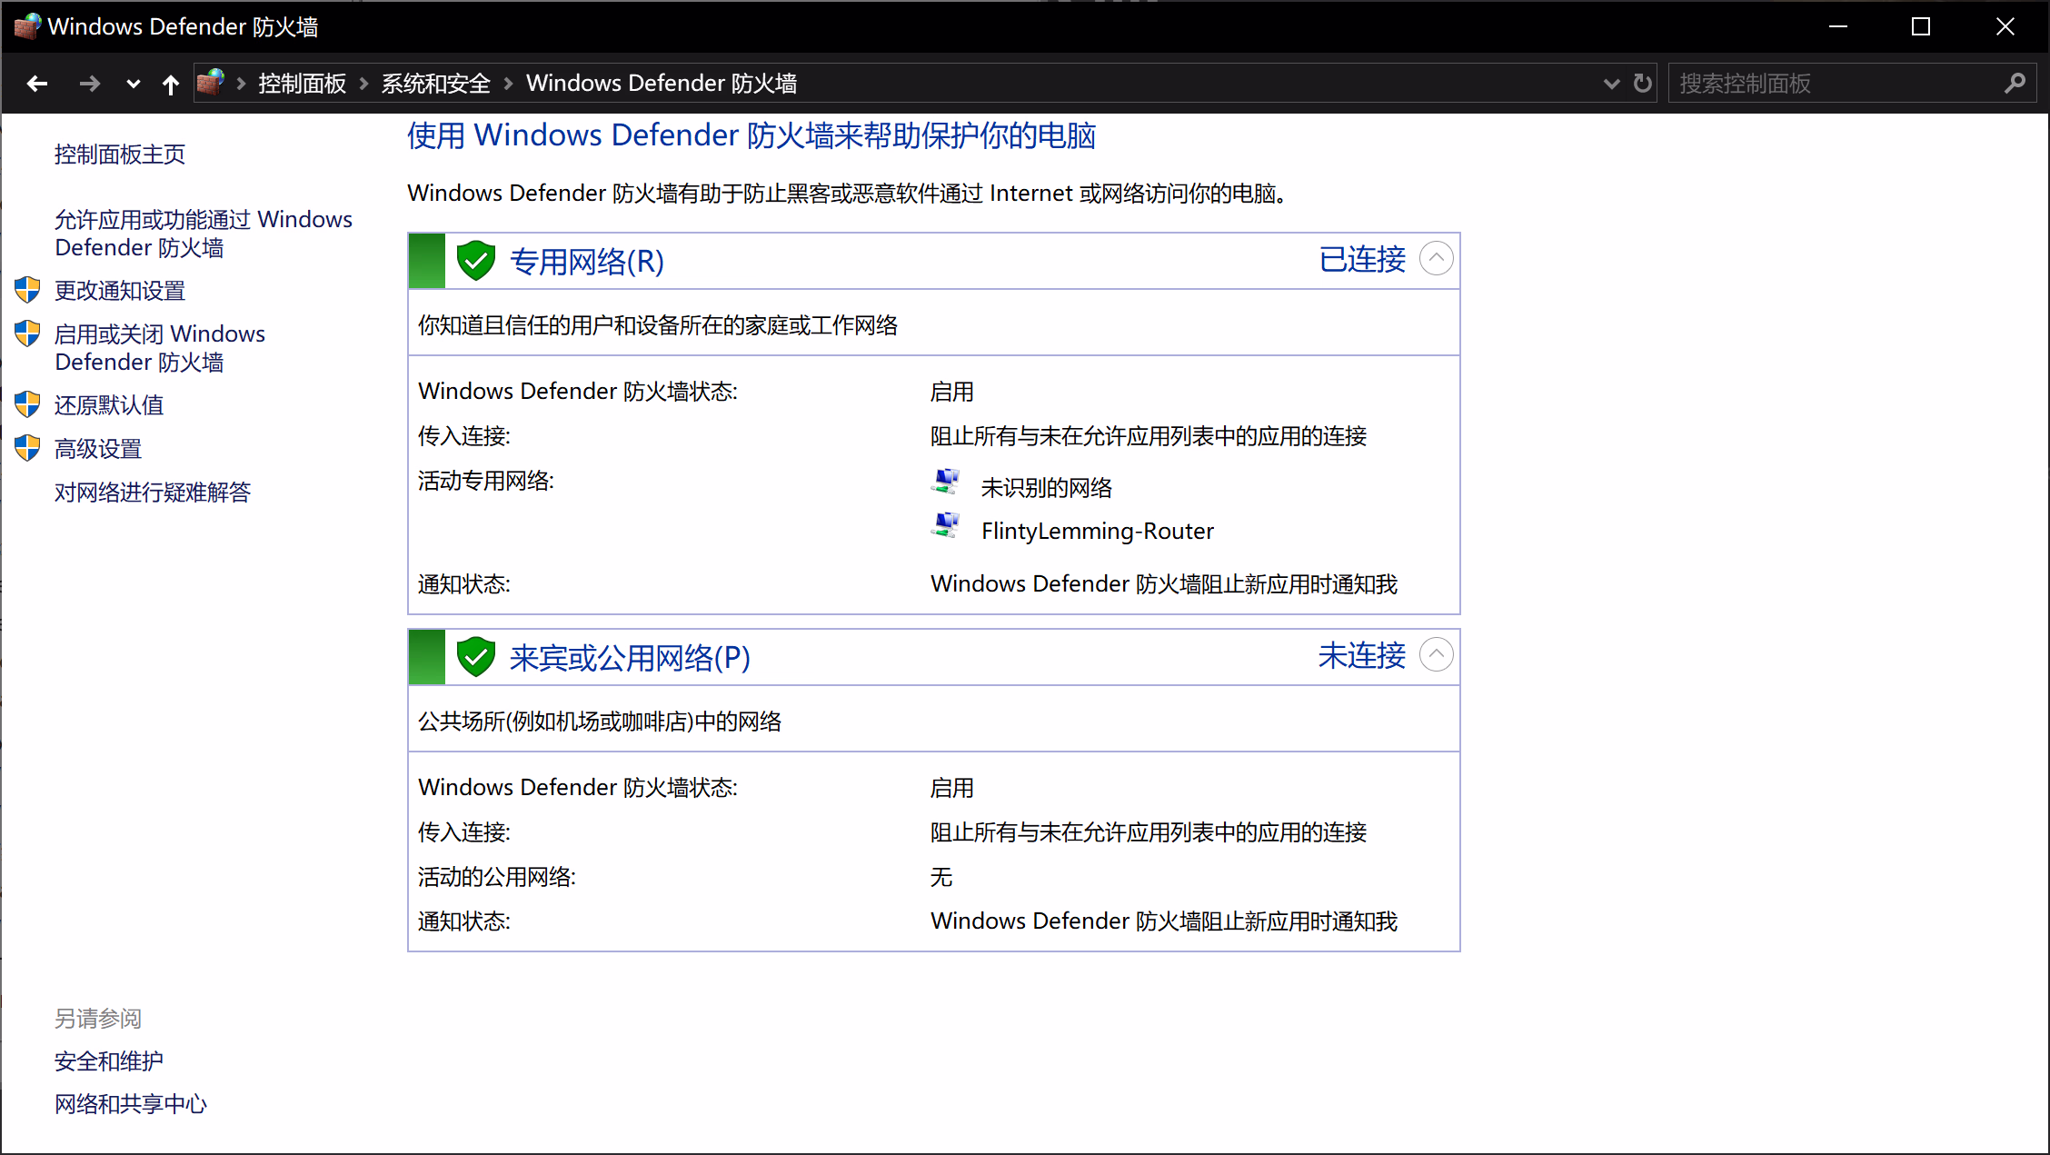Click the shield icon beside 高级设置
Image resolution: width=2050 pixels, height=1155 pixels.
tap(27, 448)
